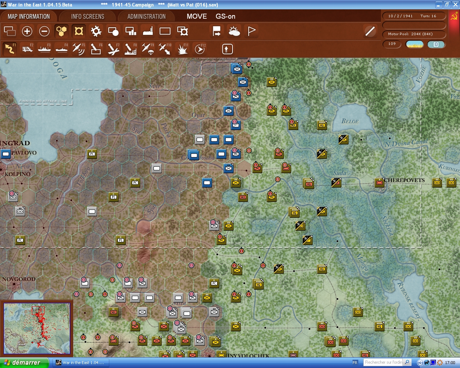This screenshot has height=368, width=460.
Task: Show the factory locations icon
Action: pos(148,31)
